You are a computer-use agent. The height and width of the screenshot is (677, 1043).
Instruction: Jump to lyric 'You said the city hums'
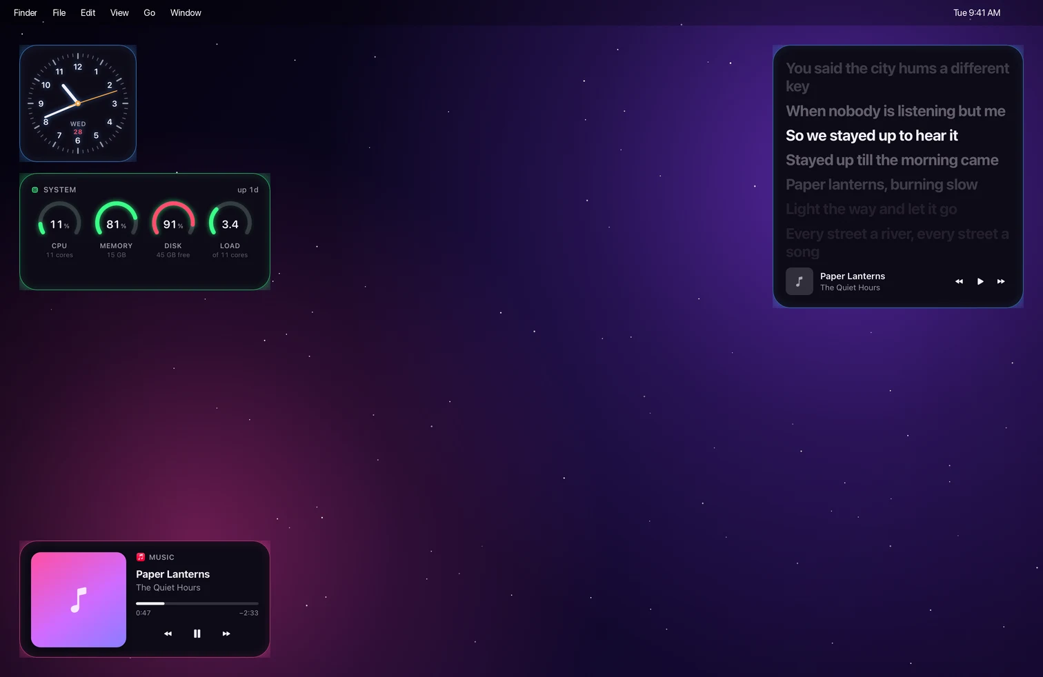[x=897, y=77]
